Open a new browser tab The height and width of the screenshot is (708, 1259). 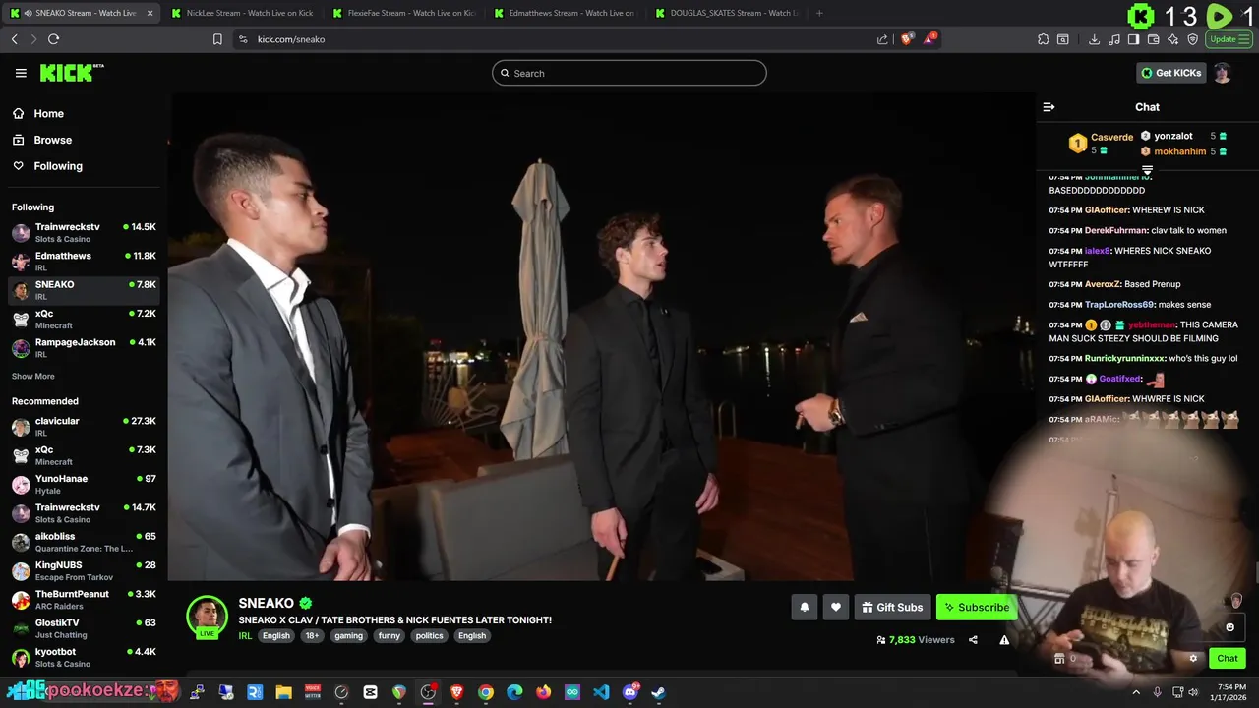[x=819, y=13]
